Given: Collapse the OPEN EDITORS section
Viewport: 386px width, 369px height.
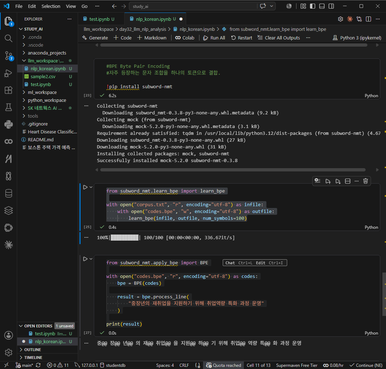Looking at the screenshot, I should click(38, 326).
